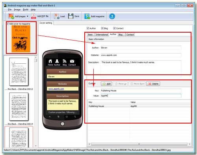Screen dimensions: 197x155
Task: Open the Help menu
Action: (33, 9)
